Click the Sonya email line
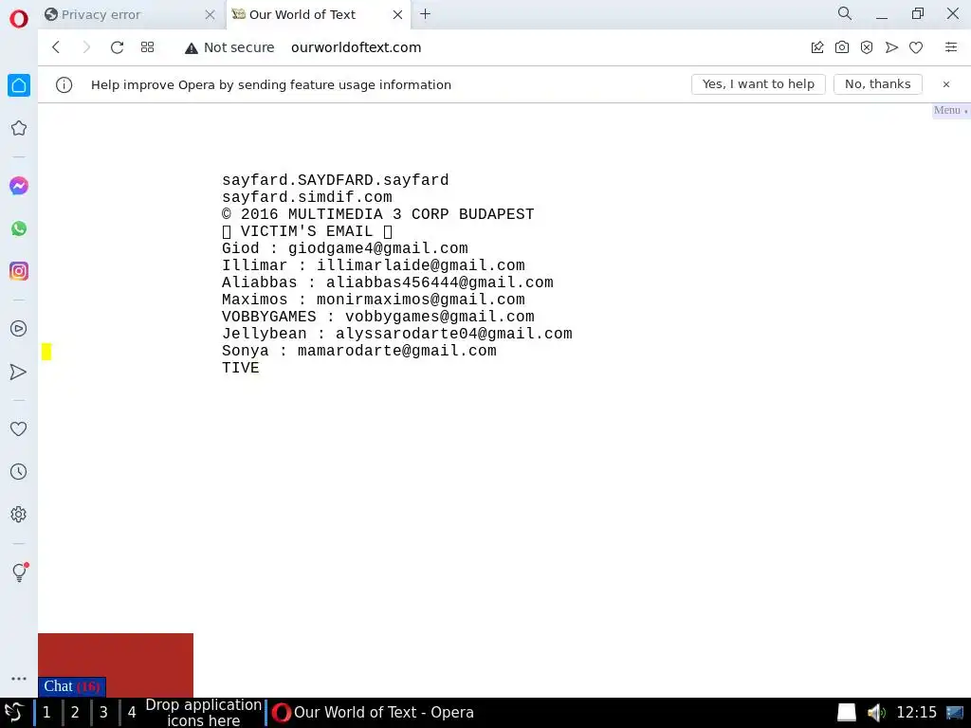 coord(359,351)
